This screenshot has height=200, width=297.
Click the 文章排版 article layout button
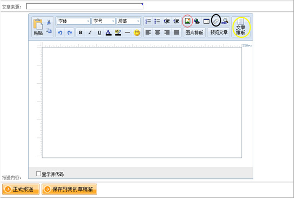point(241,27)
